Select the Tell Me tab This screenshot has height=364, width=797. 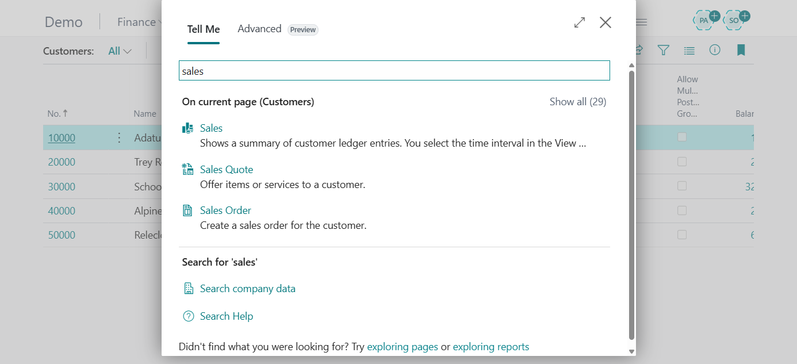pyautogui.click(x=203, y=29)
